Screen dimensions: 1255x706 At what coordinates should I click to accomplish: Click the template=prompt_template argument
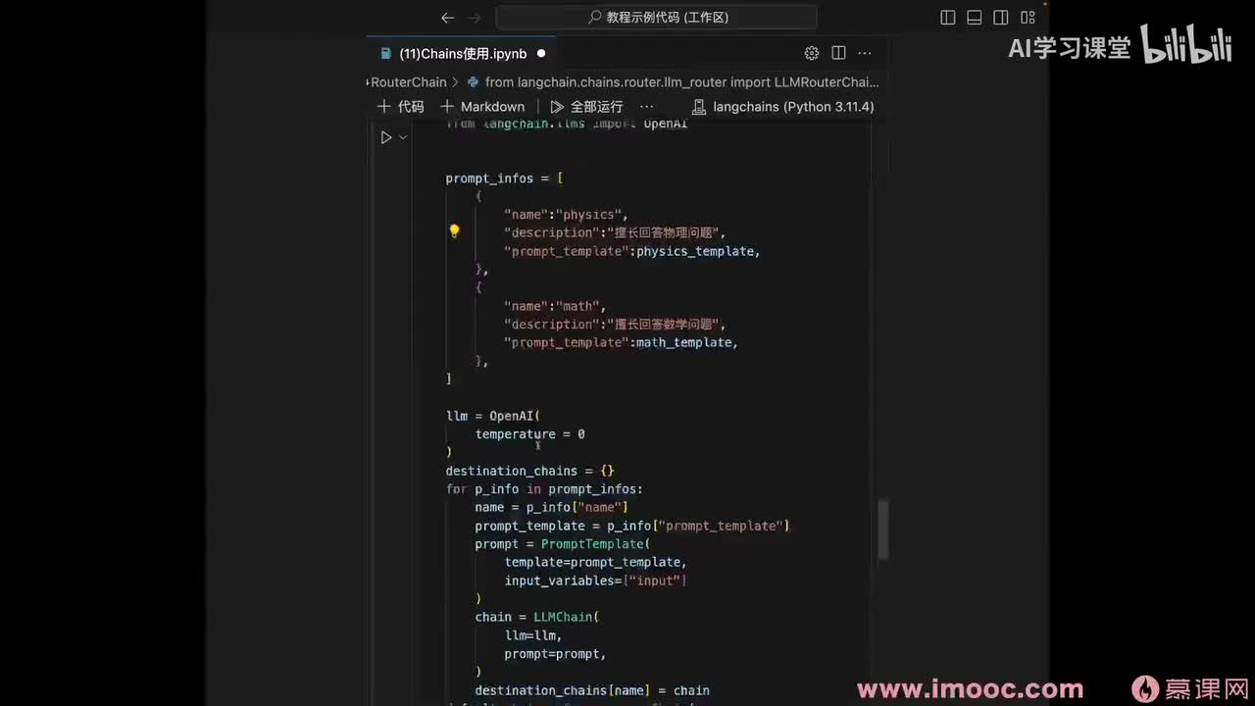595,562
